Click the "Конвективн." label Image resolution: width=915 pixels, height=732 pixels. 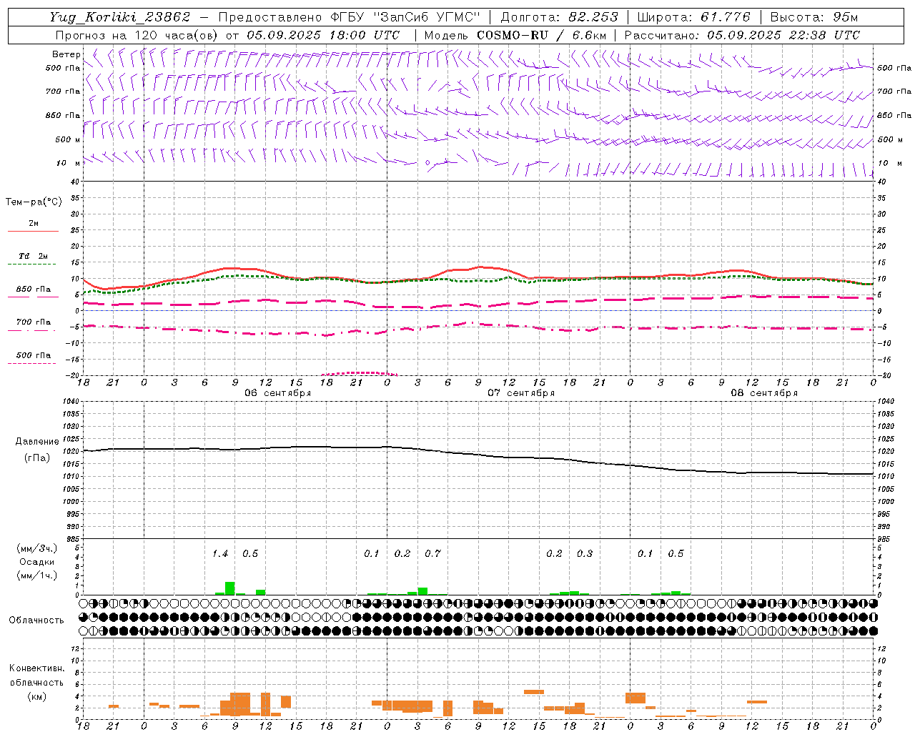[36, 668]
